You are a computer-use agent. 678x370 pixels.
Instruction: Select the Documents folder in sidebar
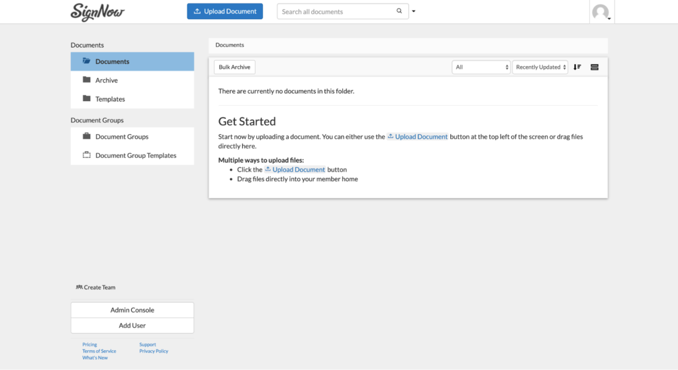112,61
